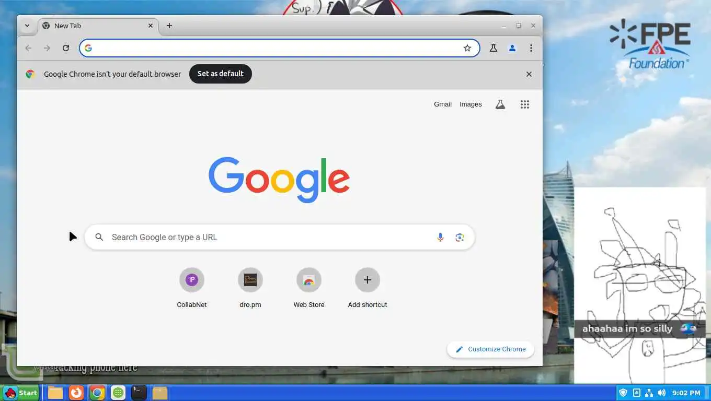The width and height of the screenshot is (711, 401).
Task: Maximize the Chrome window
Action: pos(519,26)
